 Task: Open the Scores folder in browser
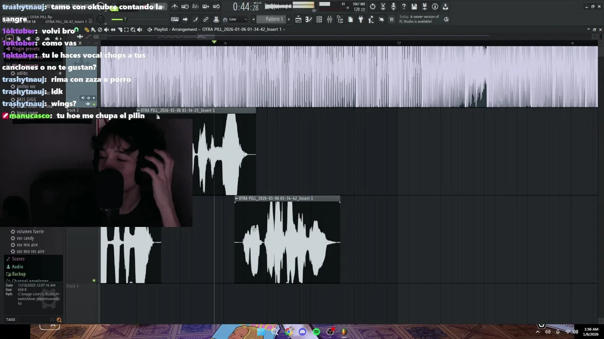pos(18,259)
